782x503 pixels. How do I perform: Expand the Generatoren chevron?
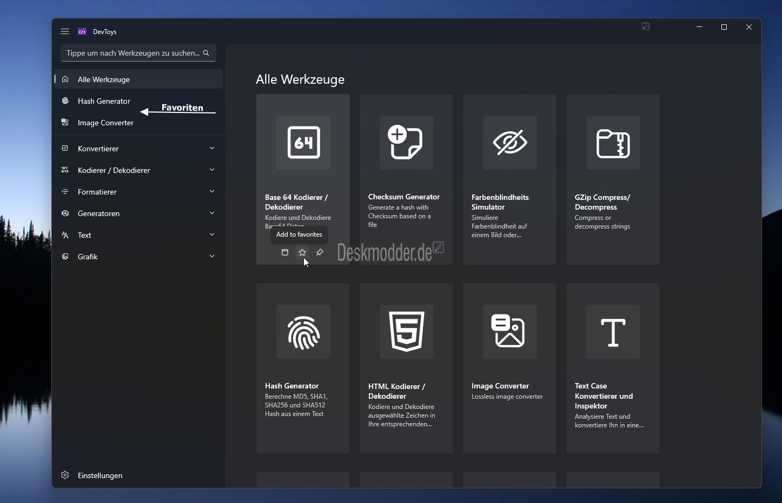pos(212,213)
